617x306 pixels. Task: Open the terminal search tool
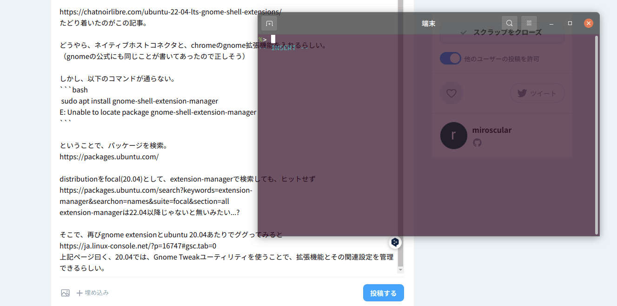pyautogui.click(x=510, y=23)
